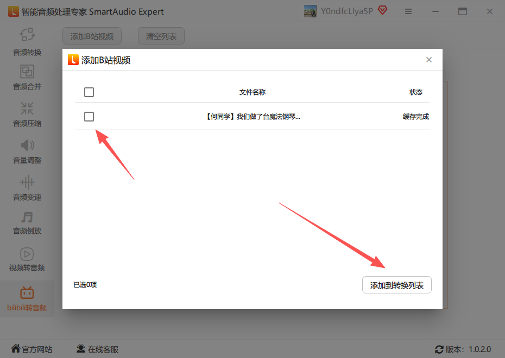Screen dimensions: 505x358
Task: Close the 添加B站视频 dialog
Action: tap(429, 60)
